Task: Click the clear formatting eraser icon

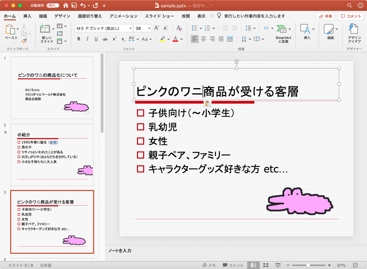Action: click(x=180, y=28)
